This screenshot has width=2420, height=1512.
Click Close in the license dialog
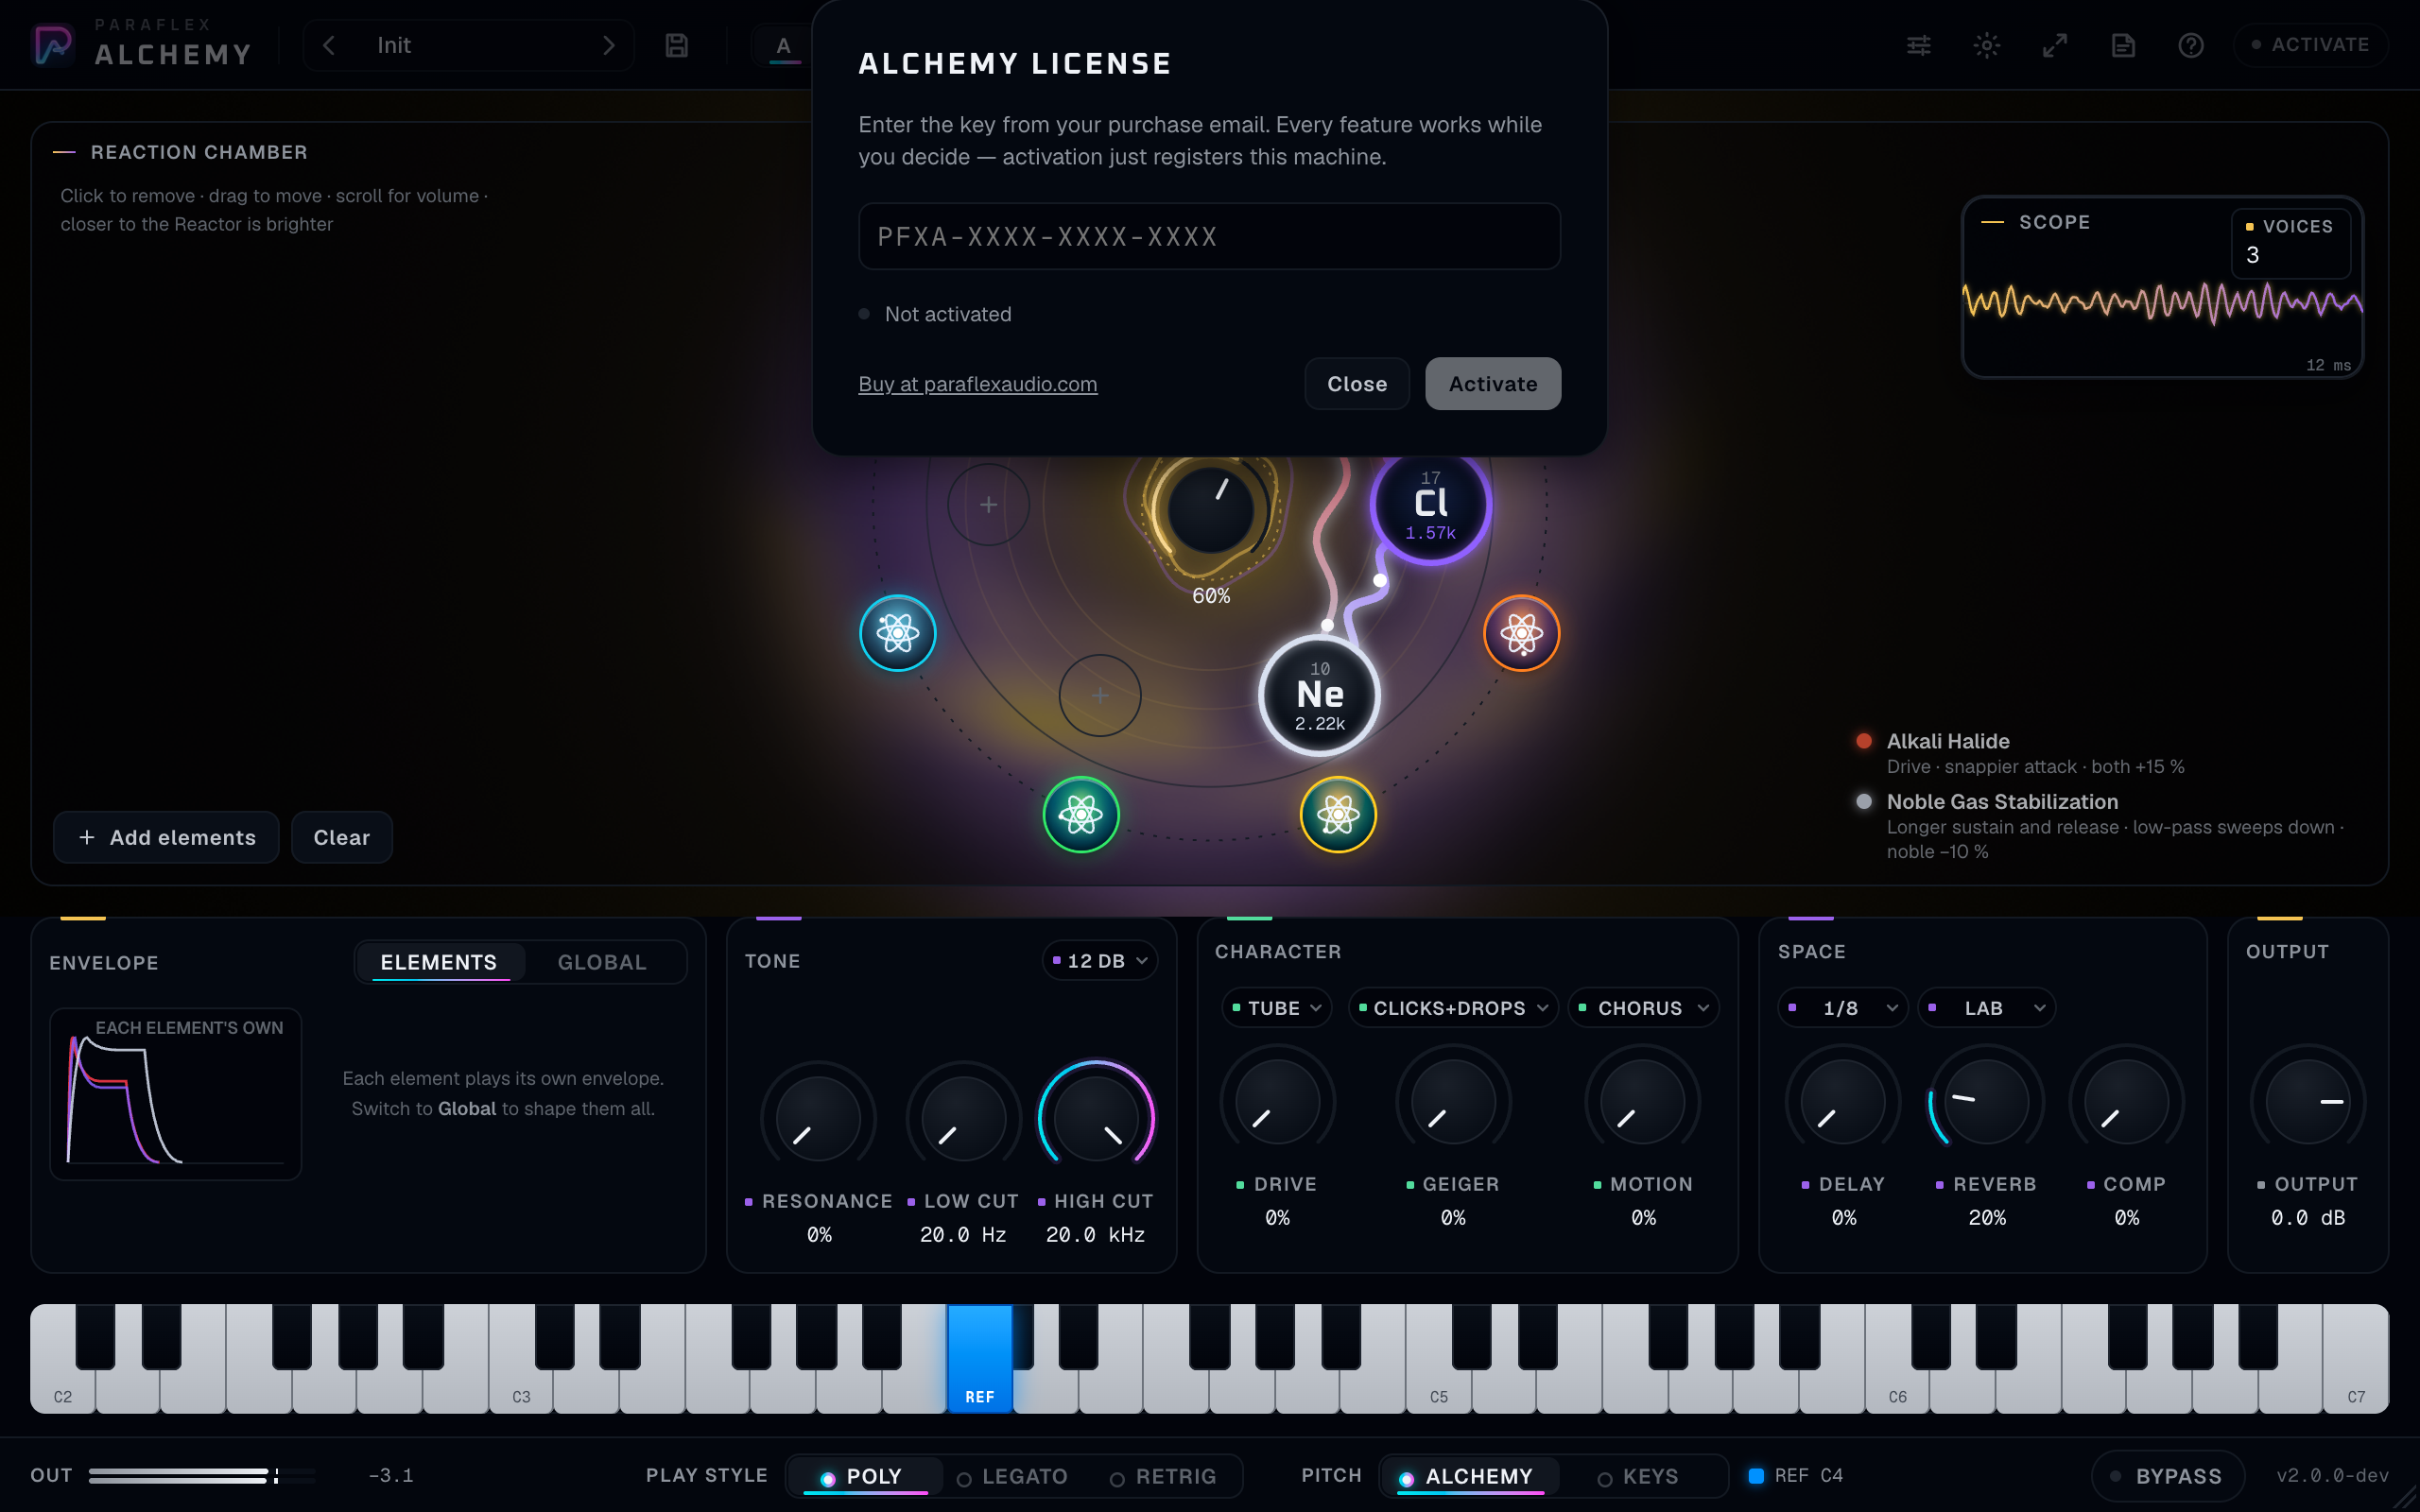(x=1357, y=384)
